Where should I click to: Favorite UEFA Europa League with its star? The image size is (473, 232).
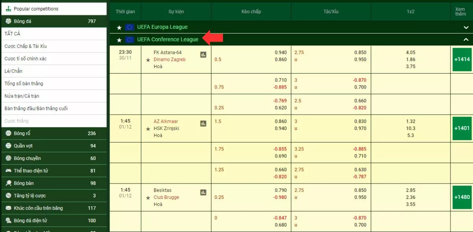[x=119, y=28]
